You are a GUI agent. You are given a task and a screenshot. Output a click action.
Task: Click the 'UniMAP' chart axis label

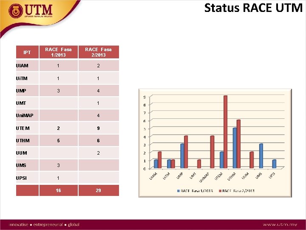(x=204, y=178)
